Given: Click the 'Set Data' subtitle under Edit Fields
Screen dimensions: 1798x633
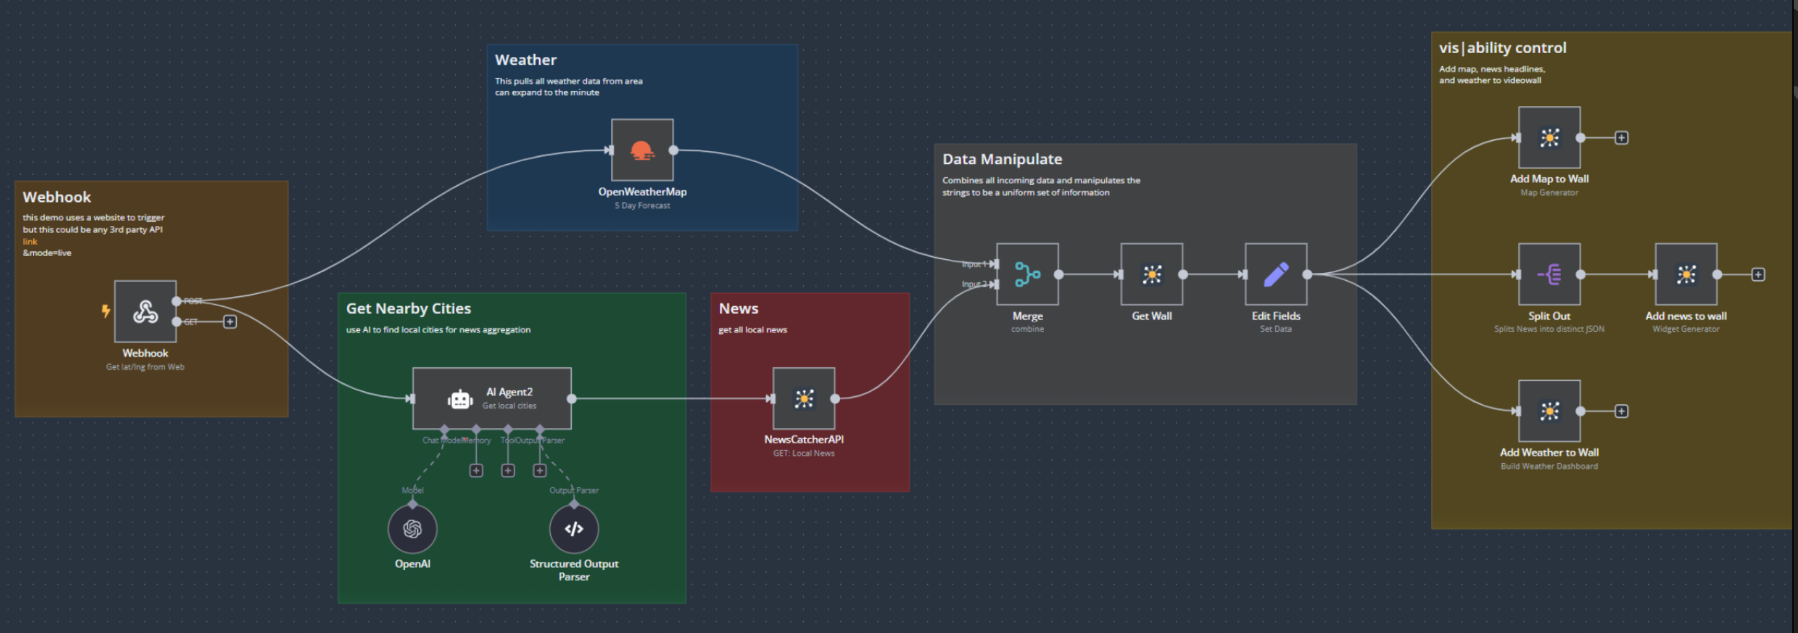Looking at the screenshot, I should (x=1275, y=329).
